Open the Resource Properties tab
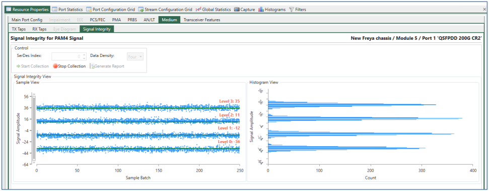 point(27,10)
